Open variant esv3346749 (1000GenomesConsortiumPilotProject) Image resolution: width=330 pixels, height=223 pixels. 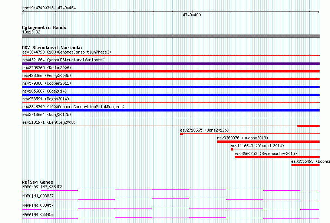[73, 107]
